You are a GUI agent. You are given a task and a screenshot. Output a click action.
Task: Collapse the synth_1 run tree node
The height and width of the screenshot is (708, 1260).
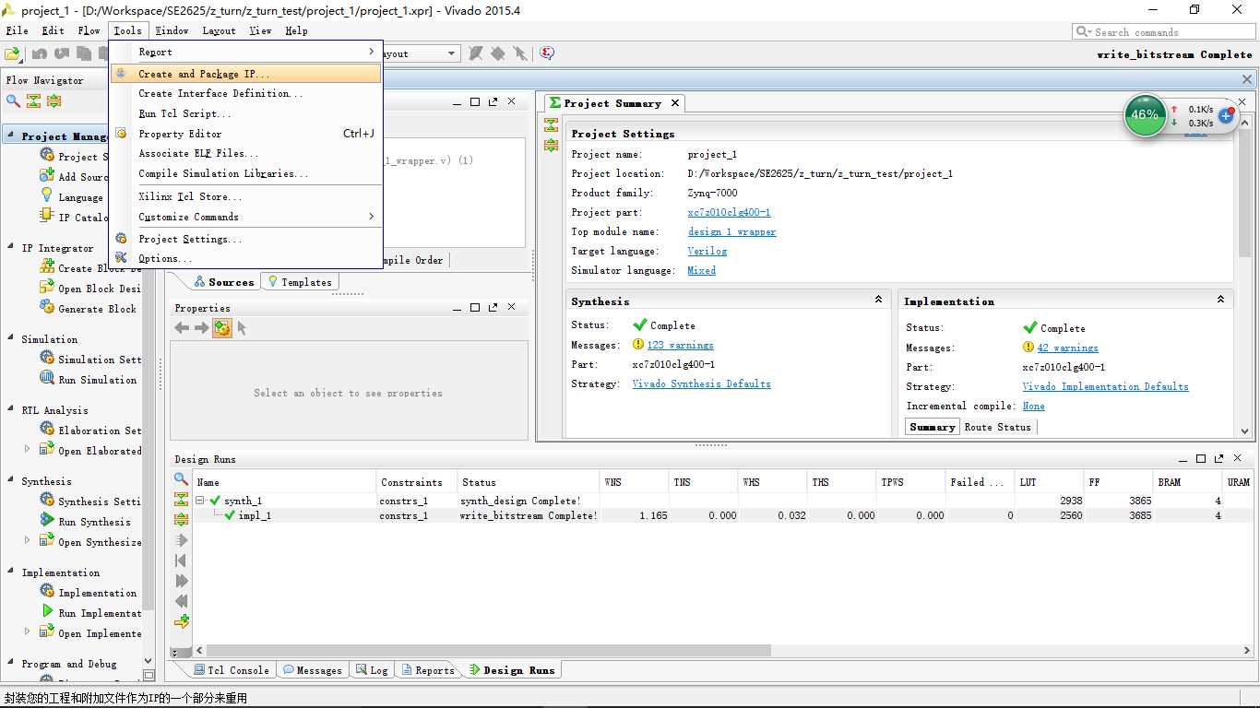(x=200, y=501)
